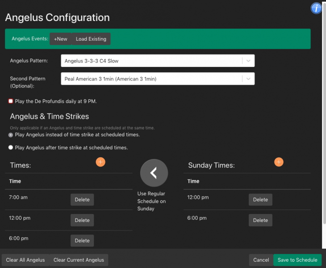Select Play Angelus after time strike

coord(11,147)
